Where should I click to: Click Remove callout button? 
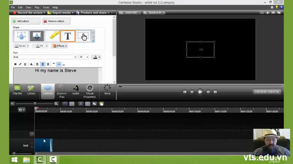[x=56, y=21]
